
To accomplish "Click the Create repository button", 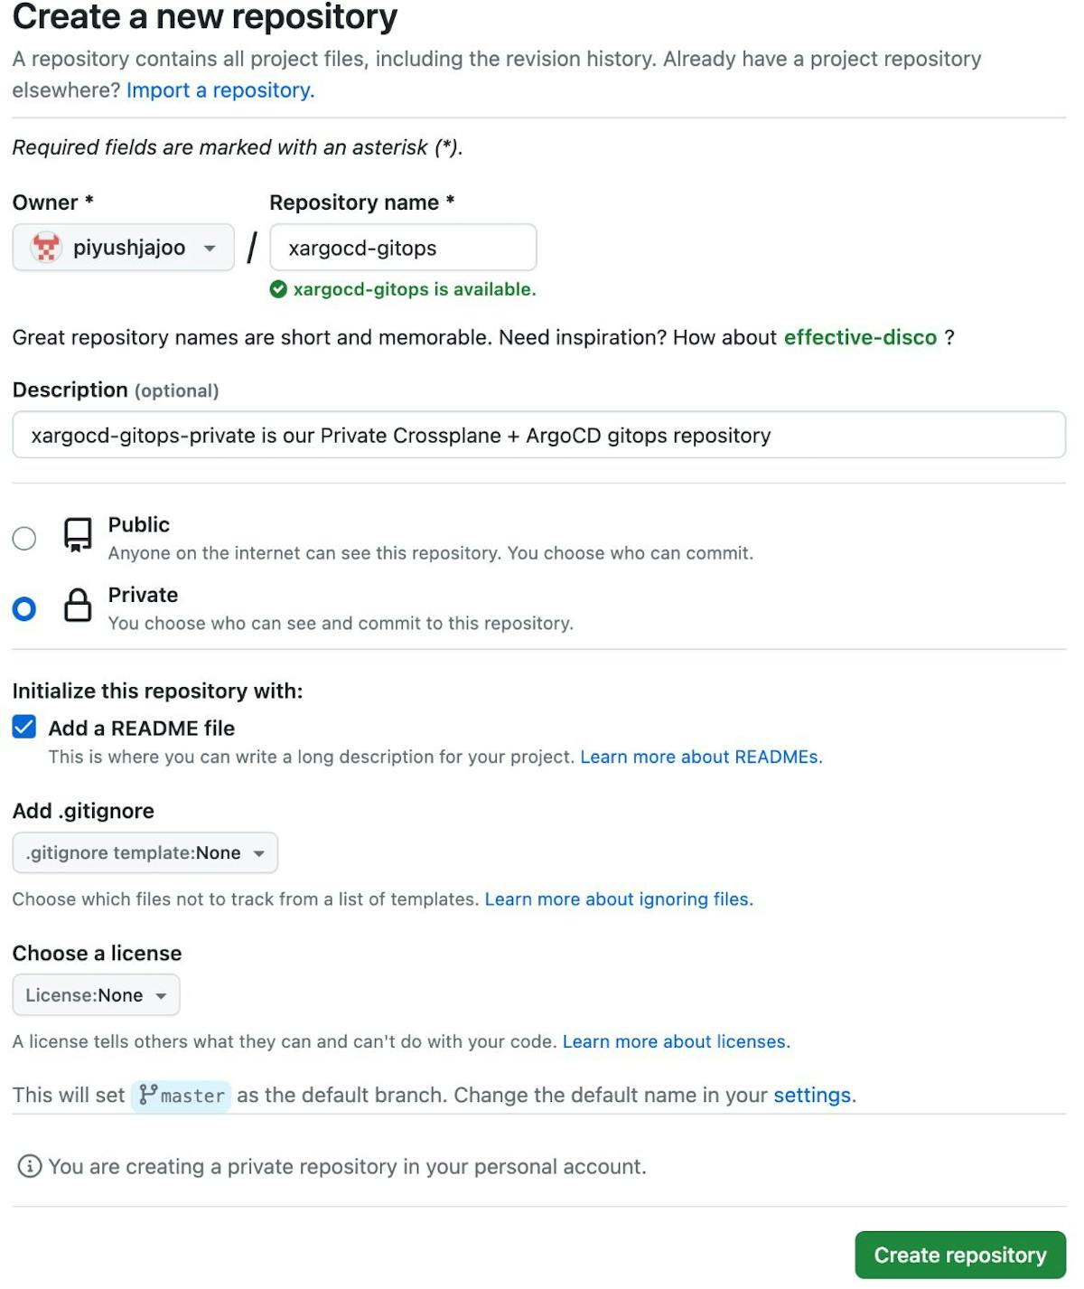I will tap(959, 1255).
